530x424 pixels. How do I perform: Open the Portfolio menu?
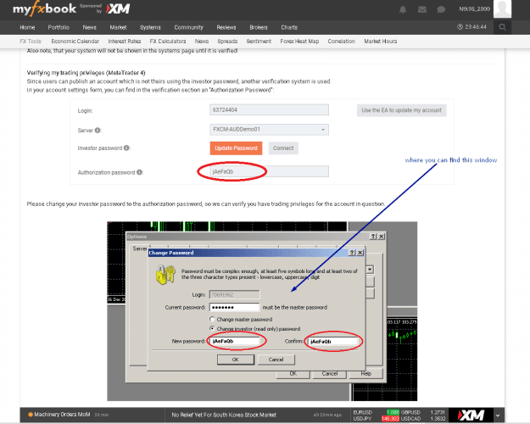(59, 27)
